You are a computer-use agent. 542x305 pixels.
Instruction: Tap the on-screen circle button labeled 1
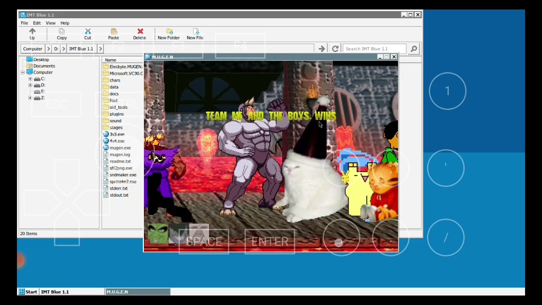[x=448, y=91]
